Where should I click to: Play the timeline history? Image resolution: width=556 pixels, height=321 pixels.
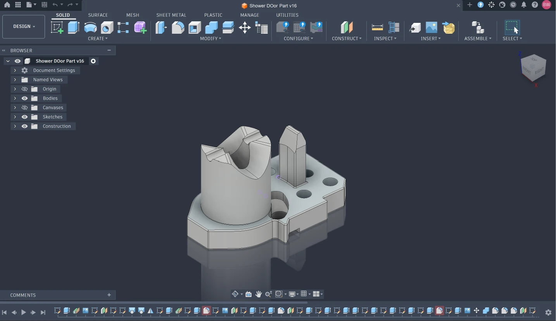pos(24,312)
